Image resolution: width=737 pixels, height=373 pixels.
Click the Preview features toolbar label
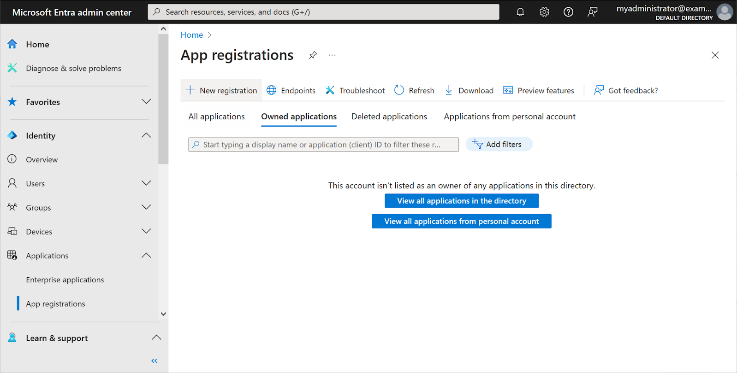546,91
